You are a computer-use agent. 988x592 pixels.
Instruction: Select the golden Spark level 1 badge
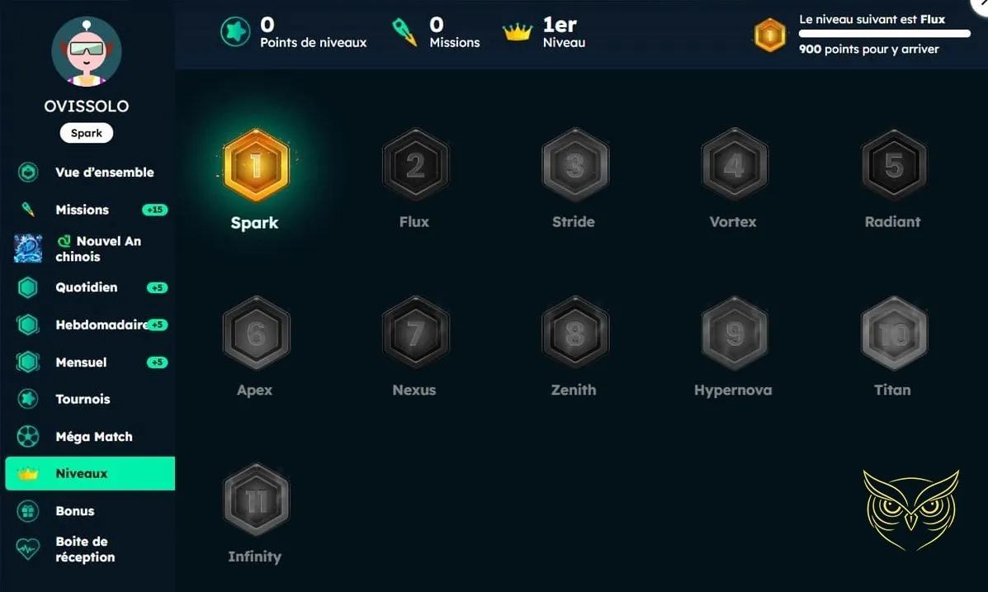click(x=256, y=165)
